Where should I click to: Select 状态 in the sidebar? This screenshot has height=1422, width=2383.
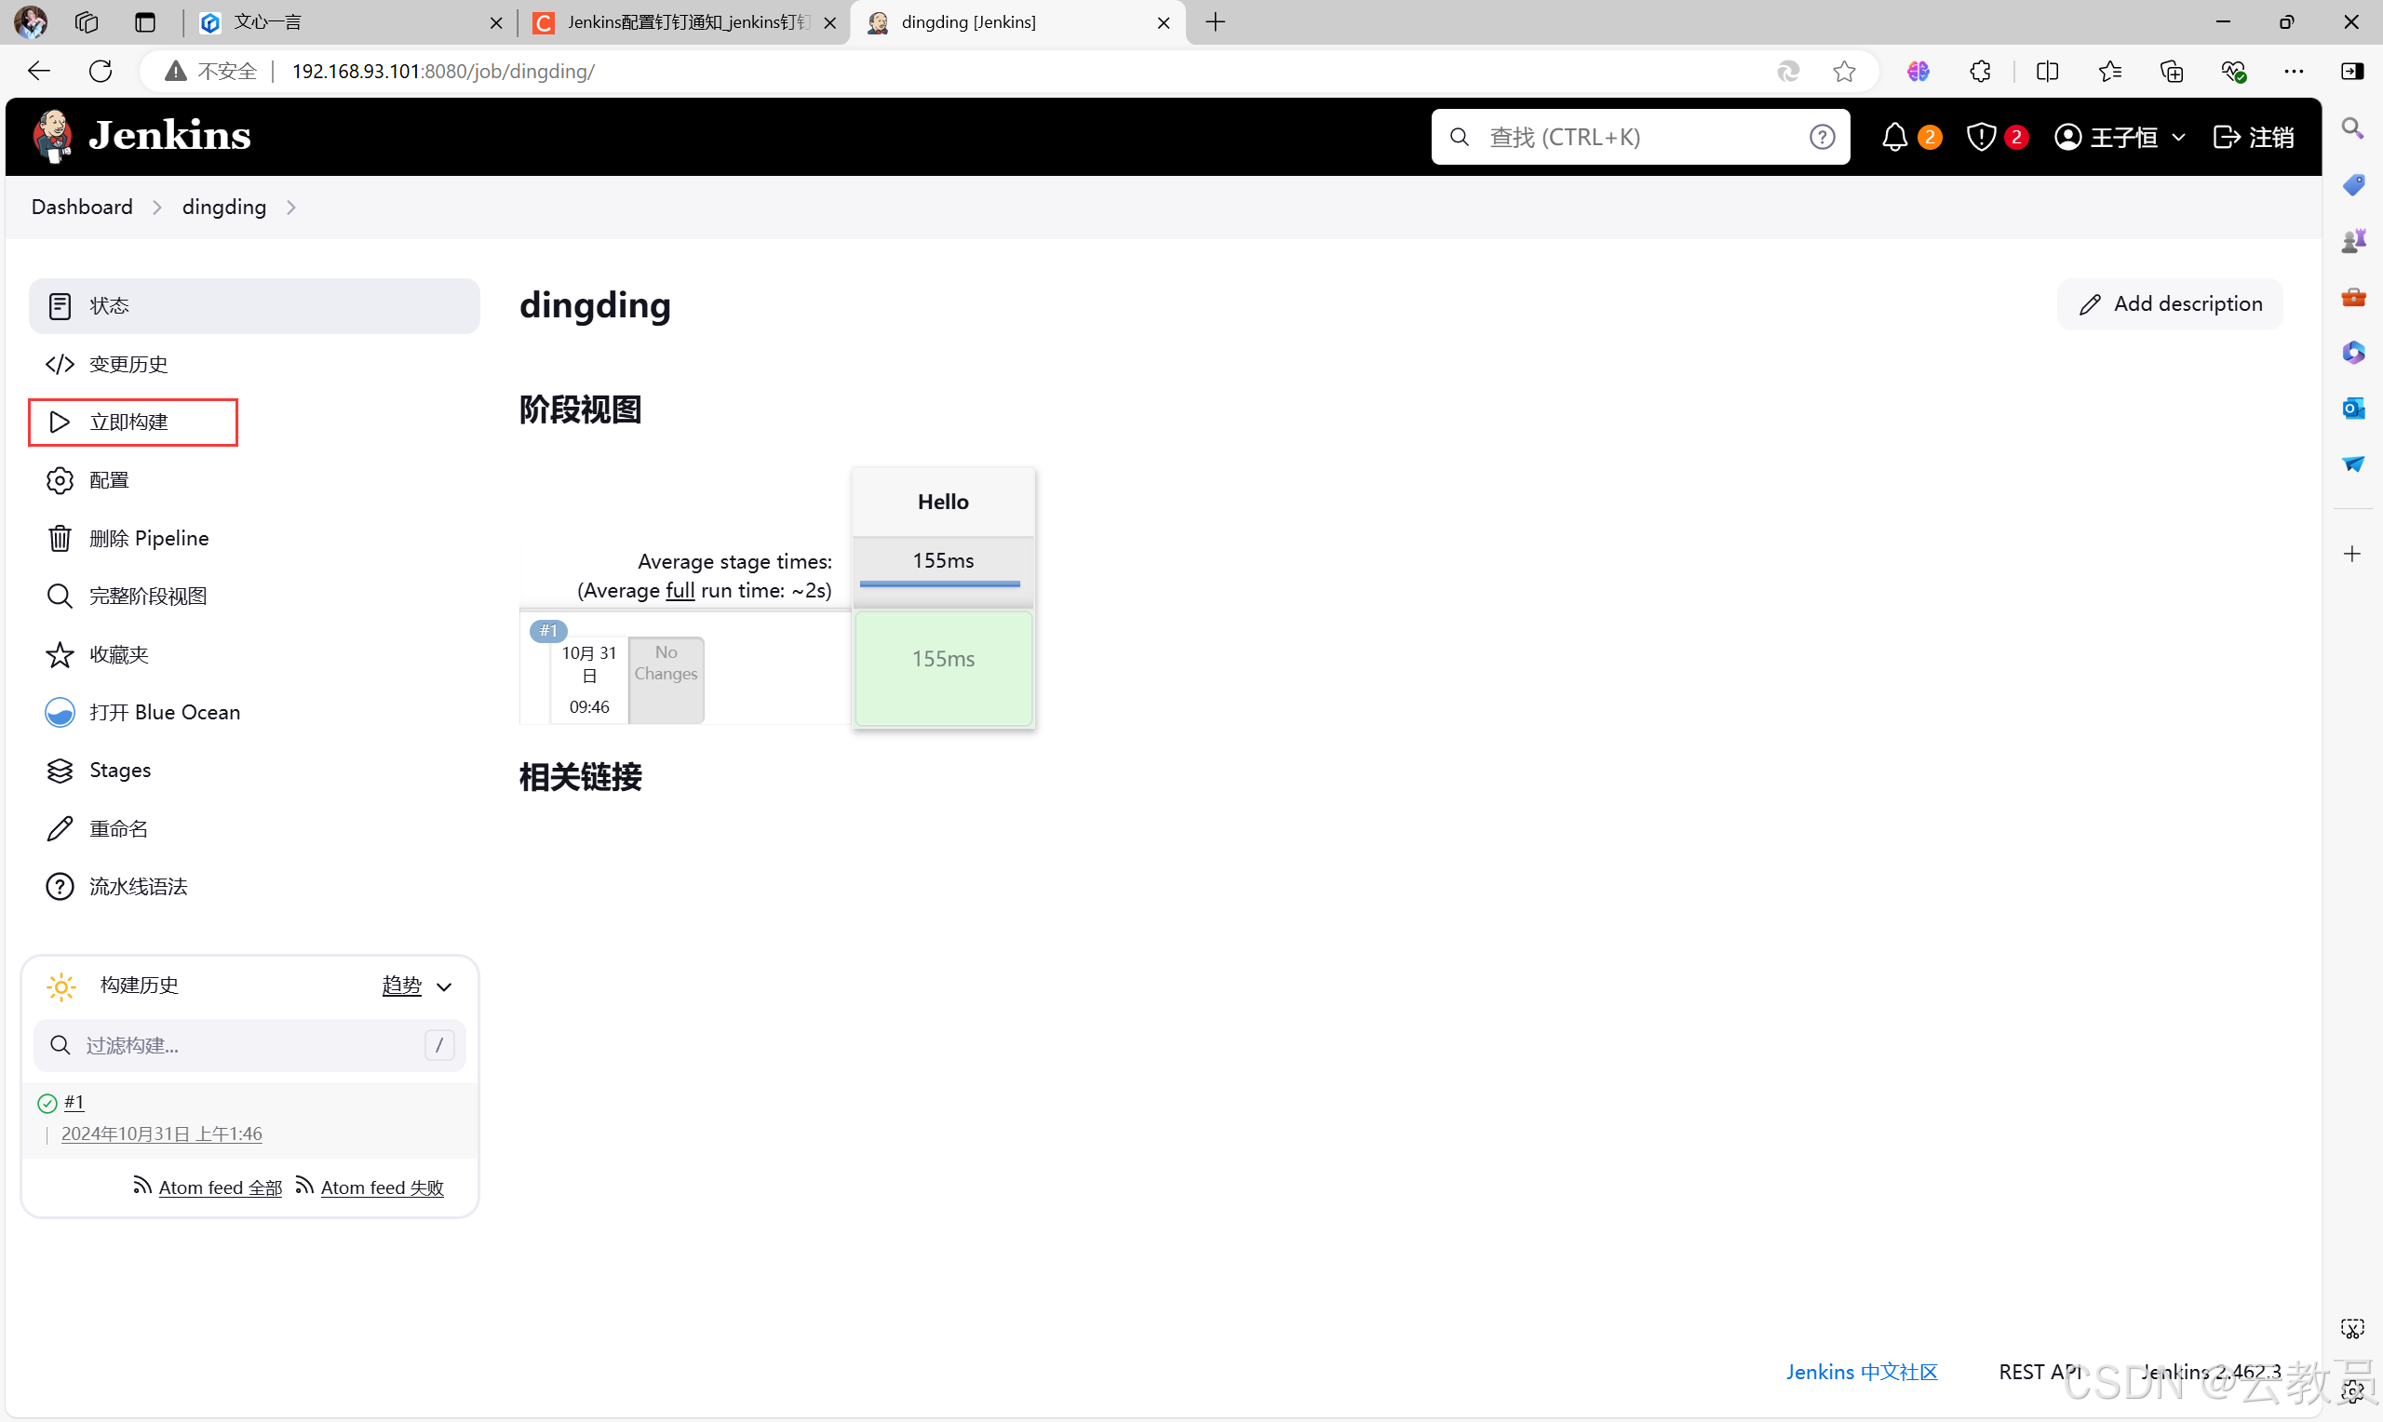pos(254,305)
